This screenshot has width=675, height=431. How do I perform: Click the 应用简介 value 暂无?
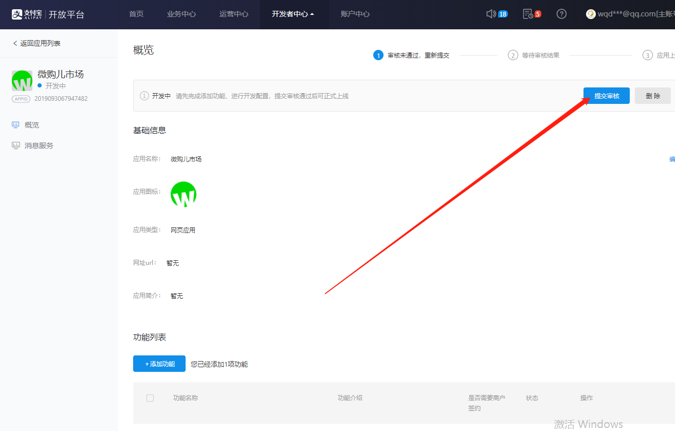coord(177,296)
